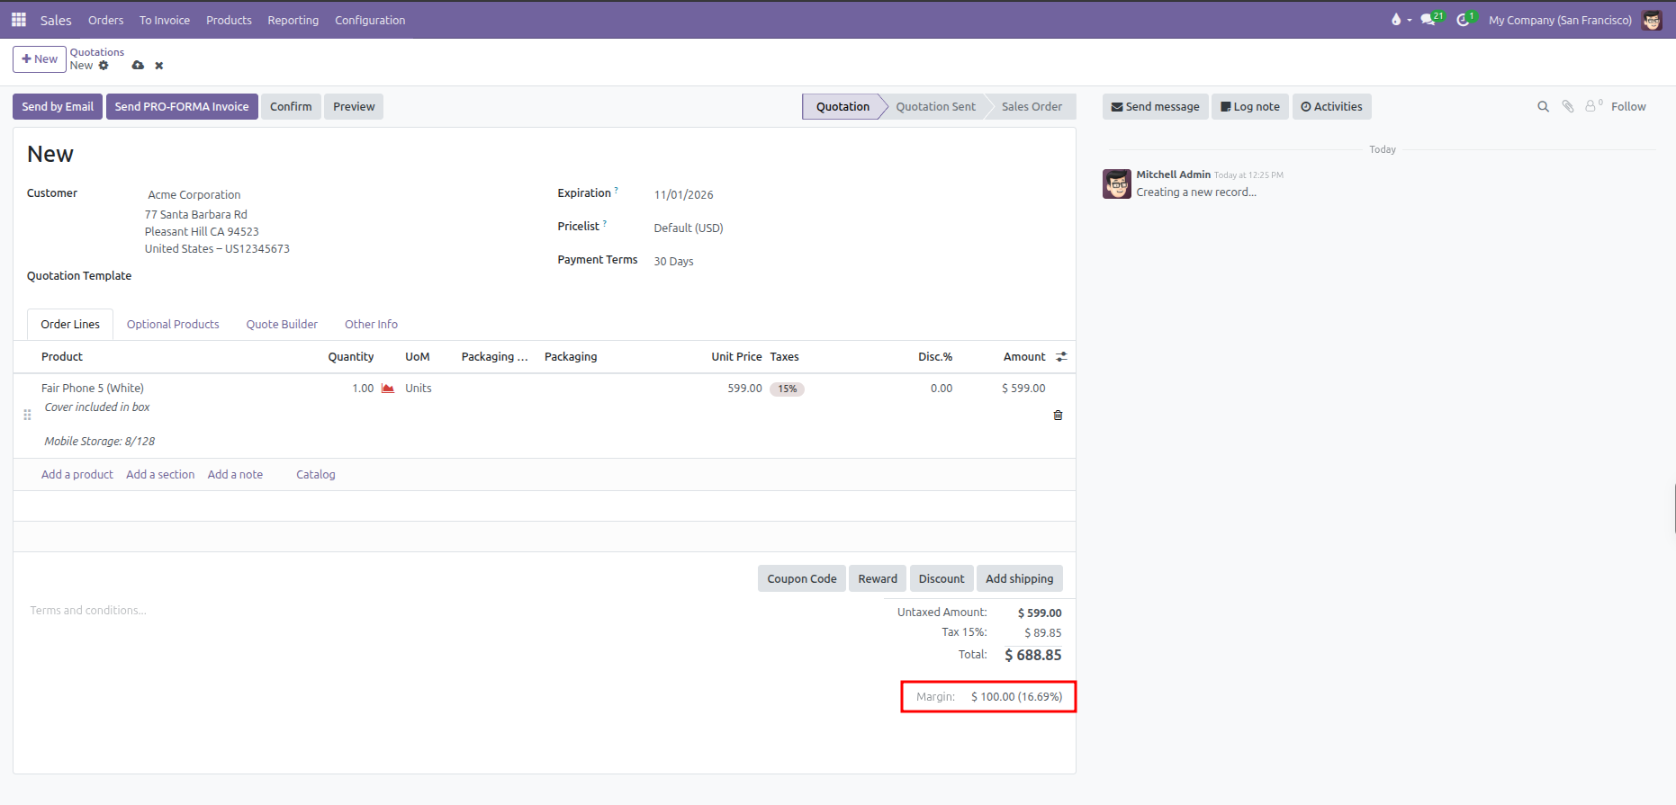The image size is (1676, 805).
Task: Search chatter messages with magnifier icon
Action: [1543, 107]
